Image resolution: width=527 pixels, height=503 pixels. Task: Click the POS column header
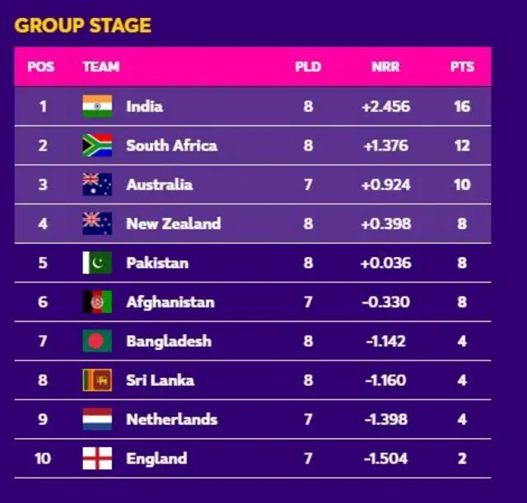click(x=41, y=67)
